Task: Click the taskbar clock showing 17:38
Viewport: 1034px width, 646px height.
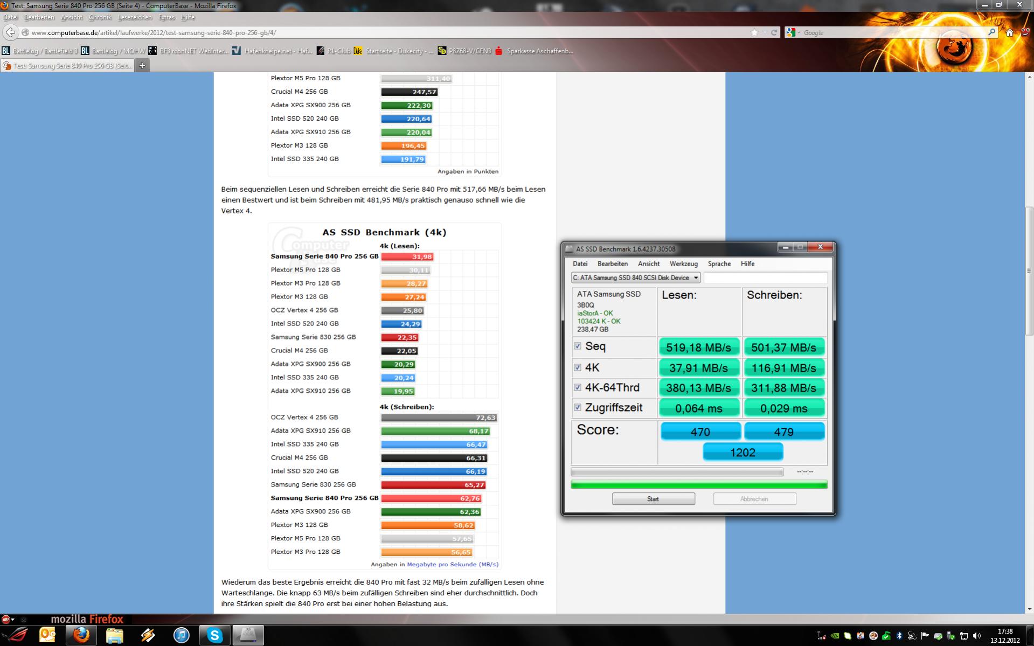Action: [x=1005, y=636]
